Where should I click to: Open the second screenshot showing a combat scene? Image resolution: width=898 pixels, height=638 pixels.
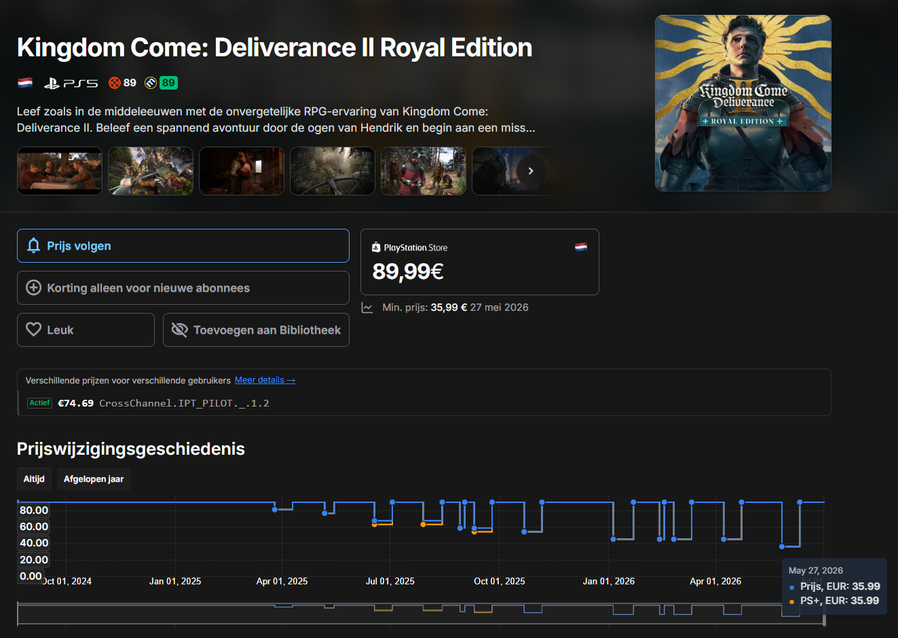(x=151, y=171)
